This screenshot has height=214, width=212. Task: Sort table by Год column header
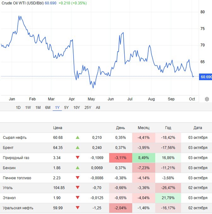[x=168, y=128]
